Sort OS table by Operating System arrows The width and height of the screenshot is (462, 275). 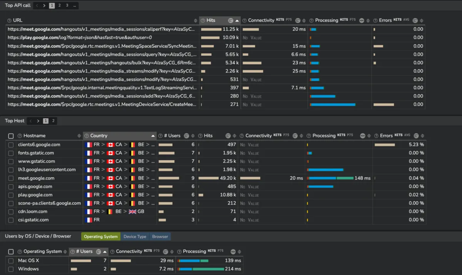[65, 252]
